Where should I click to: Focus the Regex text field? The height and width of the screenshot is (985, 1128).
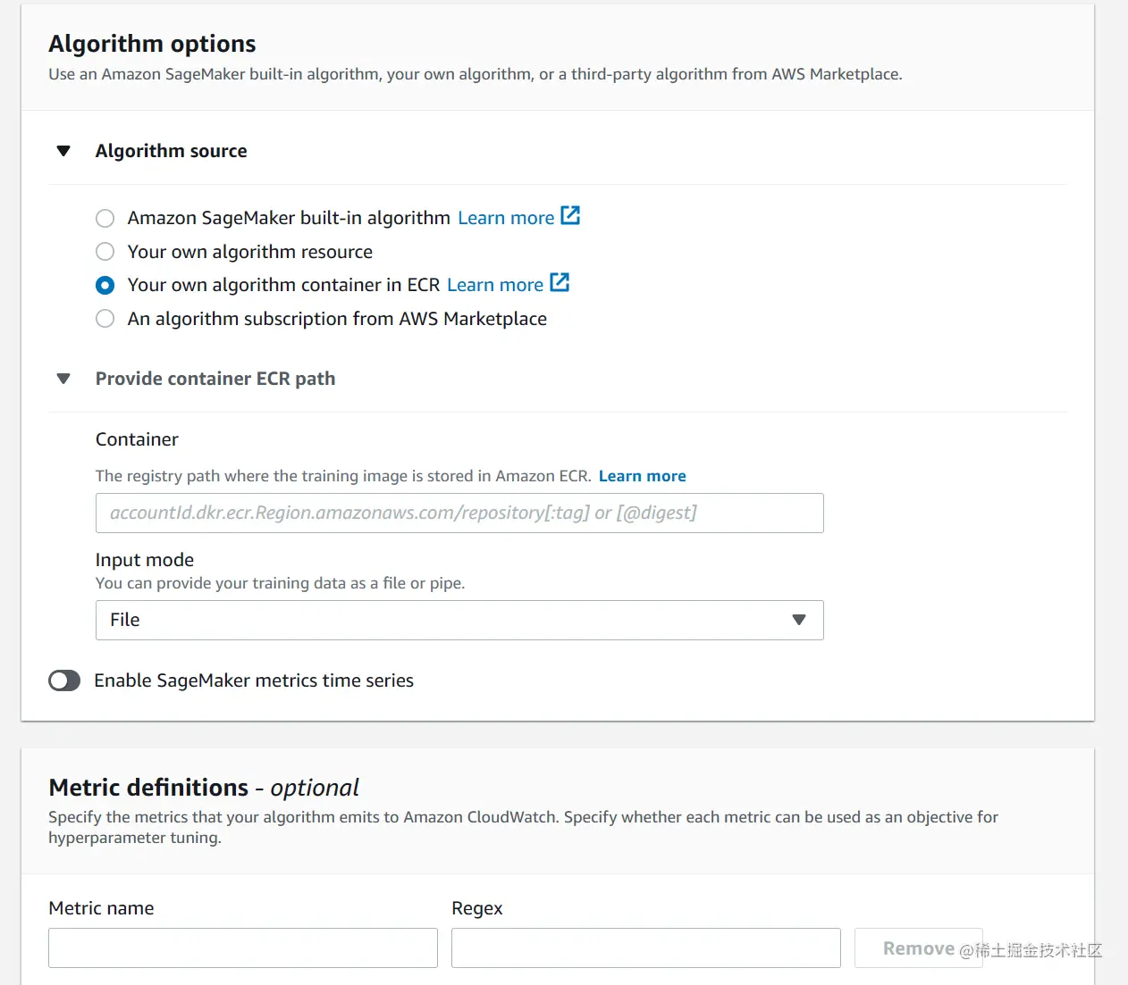click(645, 948)
